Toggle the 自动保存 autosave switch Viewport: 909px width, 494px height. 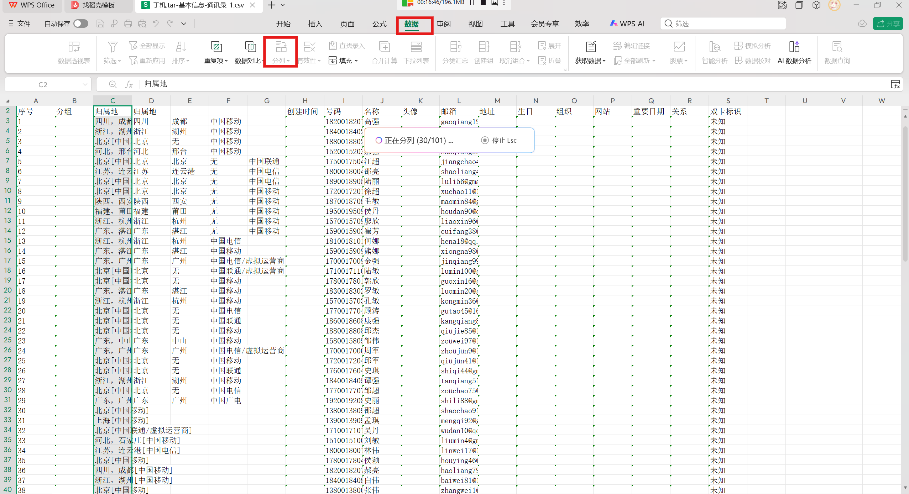81,24
